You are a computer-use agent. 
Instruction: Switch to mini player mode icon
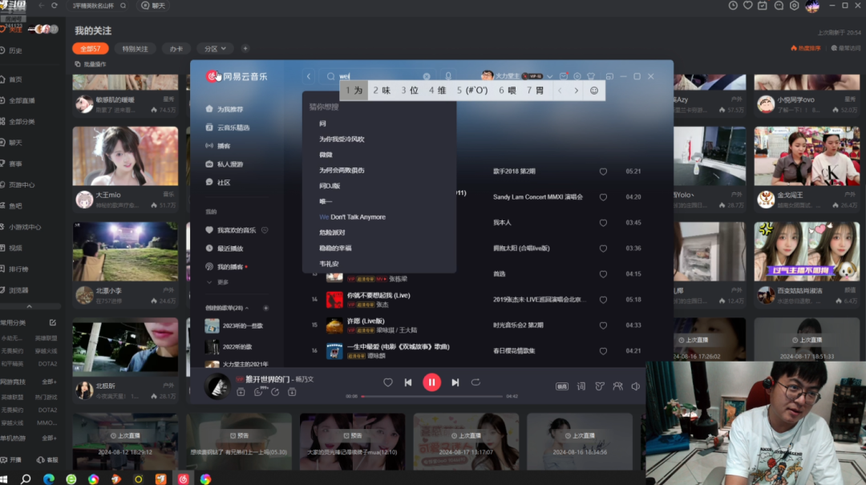tap(609, 76)
